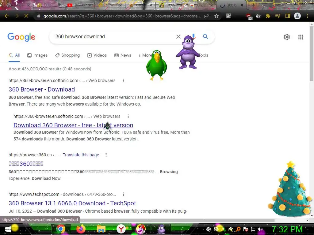Open Yandex browser from the taskbar
This screenshot has height=235, width=314.
pos(121,229)
